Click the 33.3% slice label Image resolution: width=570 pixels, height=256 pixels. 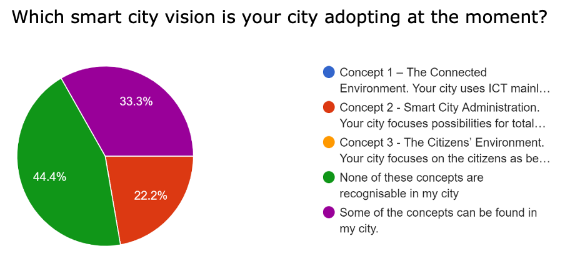(x=136, y=102)
